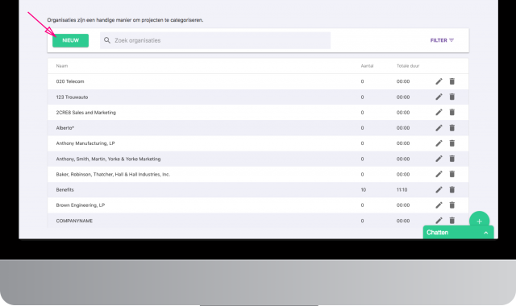Delete the COMPANYNAME row

point(452,220)
